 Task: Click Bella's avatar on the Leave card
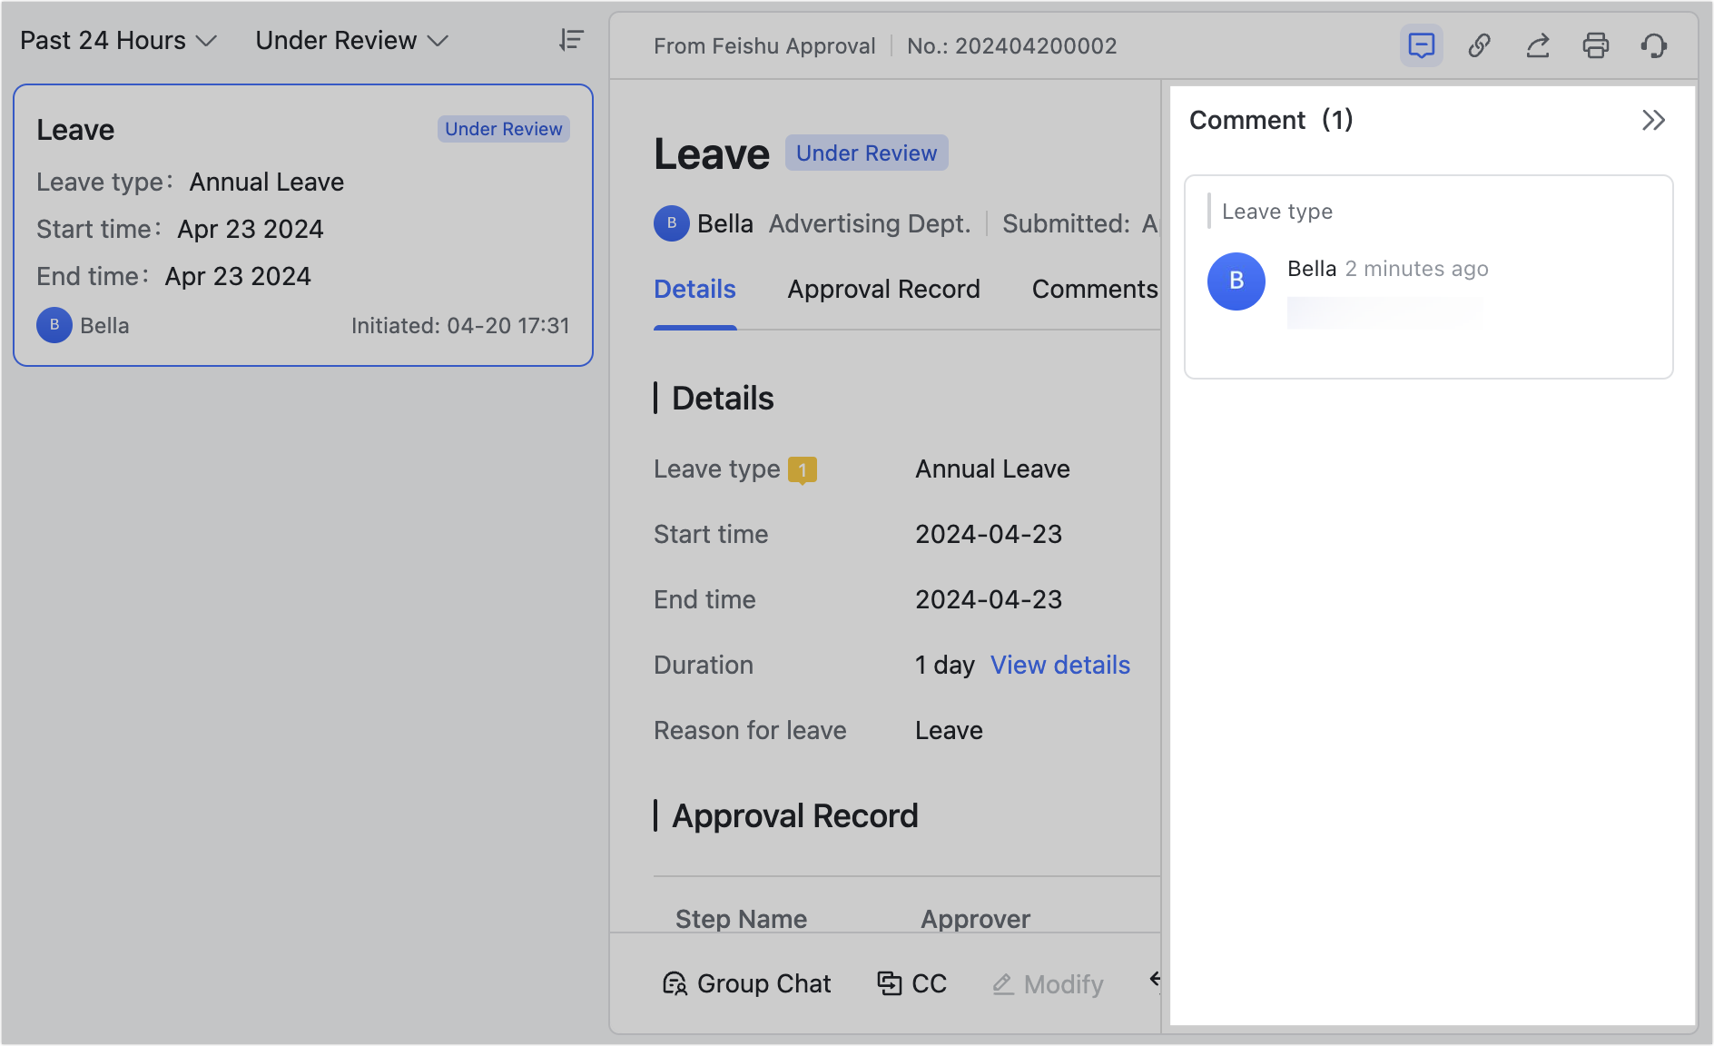(54, 325)
